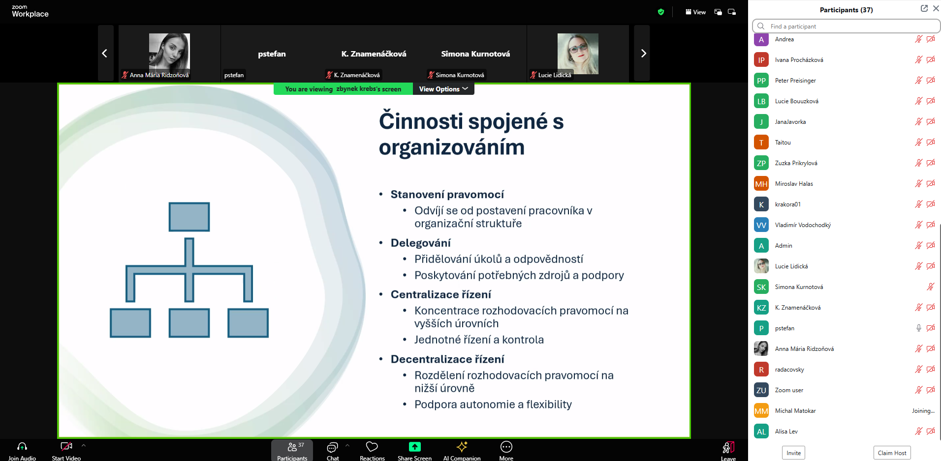Click the Leave meeting icon
Screen dimensions: 941x461
pos(728,447)
